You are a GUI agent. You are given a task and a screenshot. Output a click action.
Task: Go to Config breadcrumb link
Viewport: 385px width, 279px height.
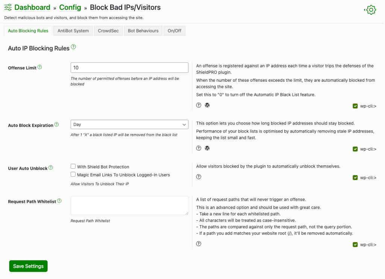pos(70,8)
